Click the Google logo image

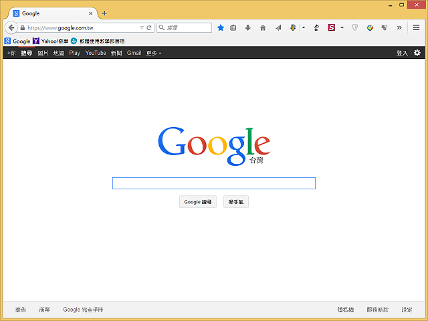[214, 146]
